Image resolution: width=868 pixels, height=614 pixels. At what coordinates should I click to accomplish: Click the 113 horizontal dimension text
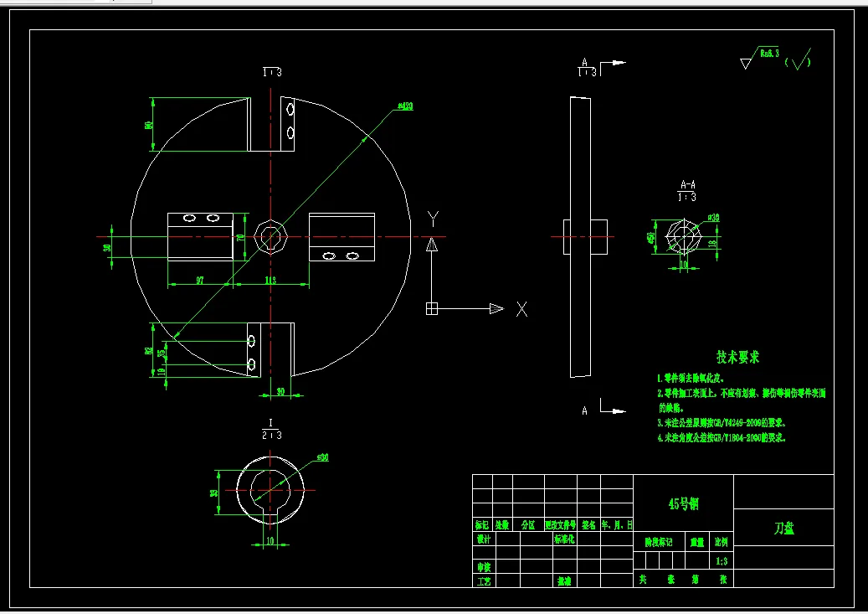pos(270,280)
